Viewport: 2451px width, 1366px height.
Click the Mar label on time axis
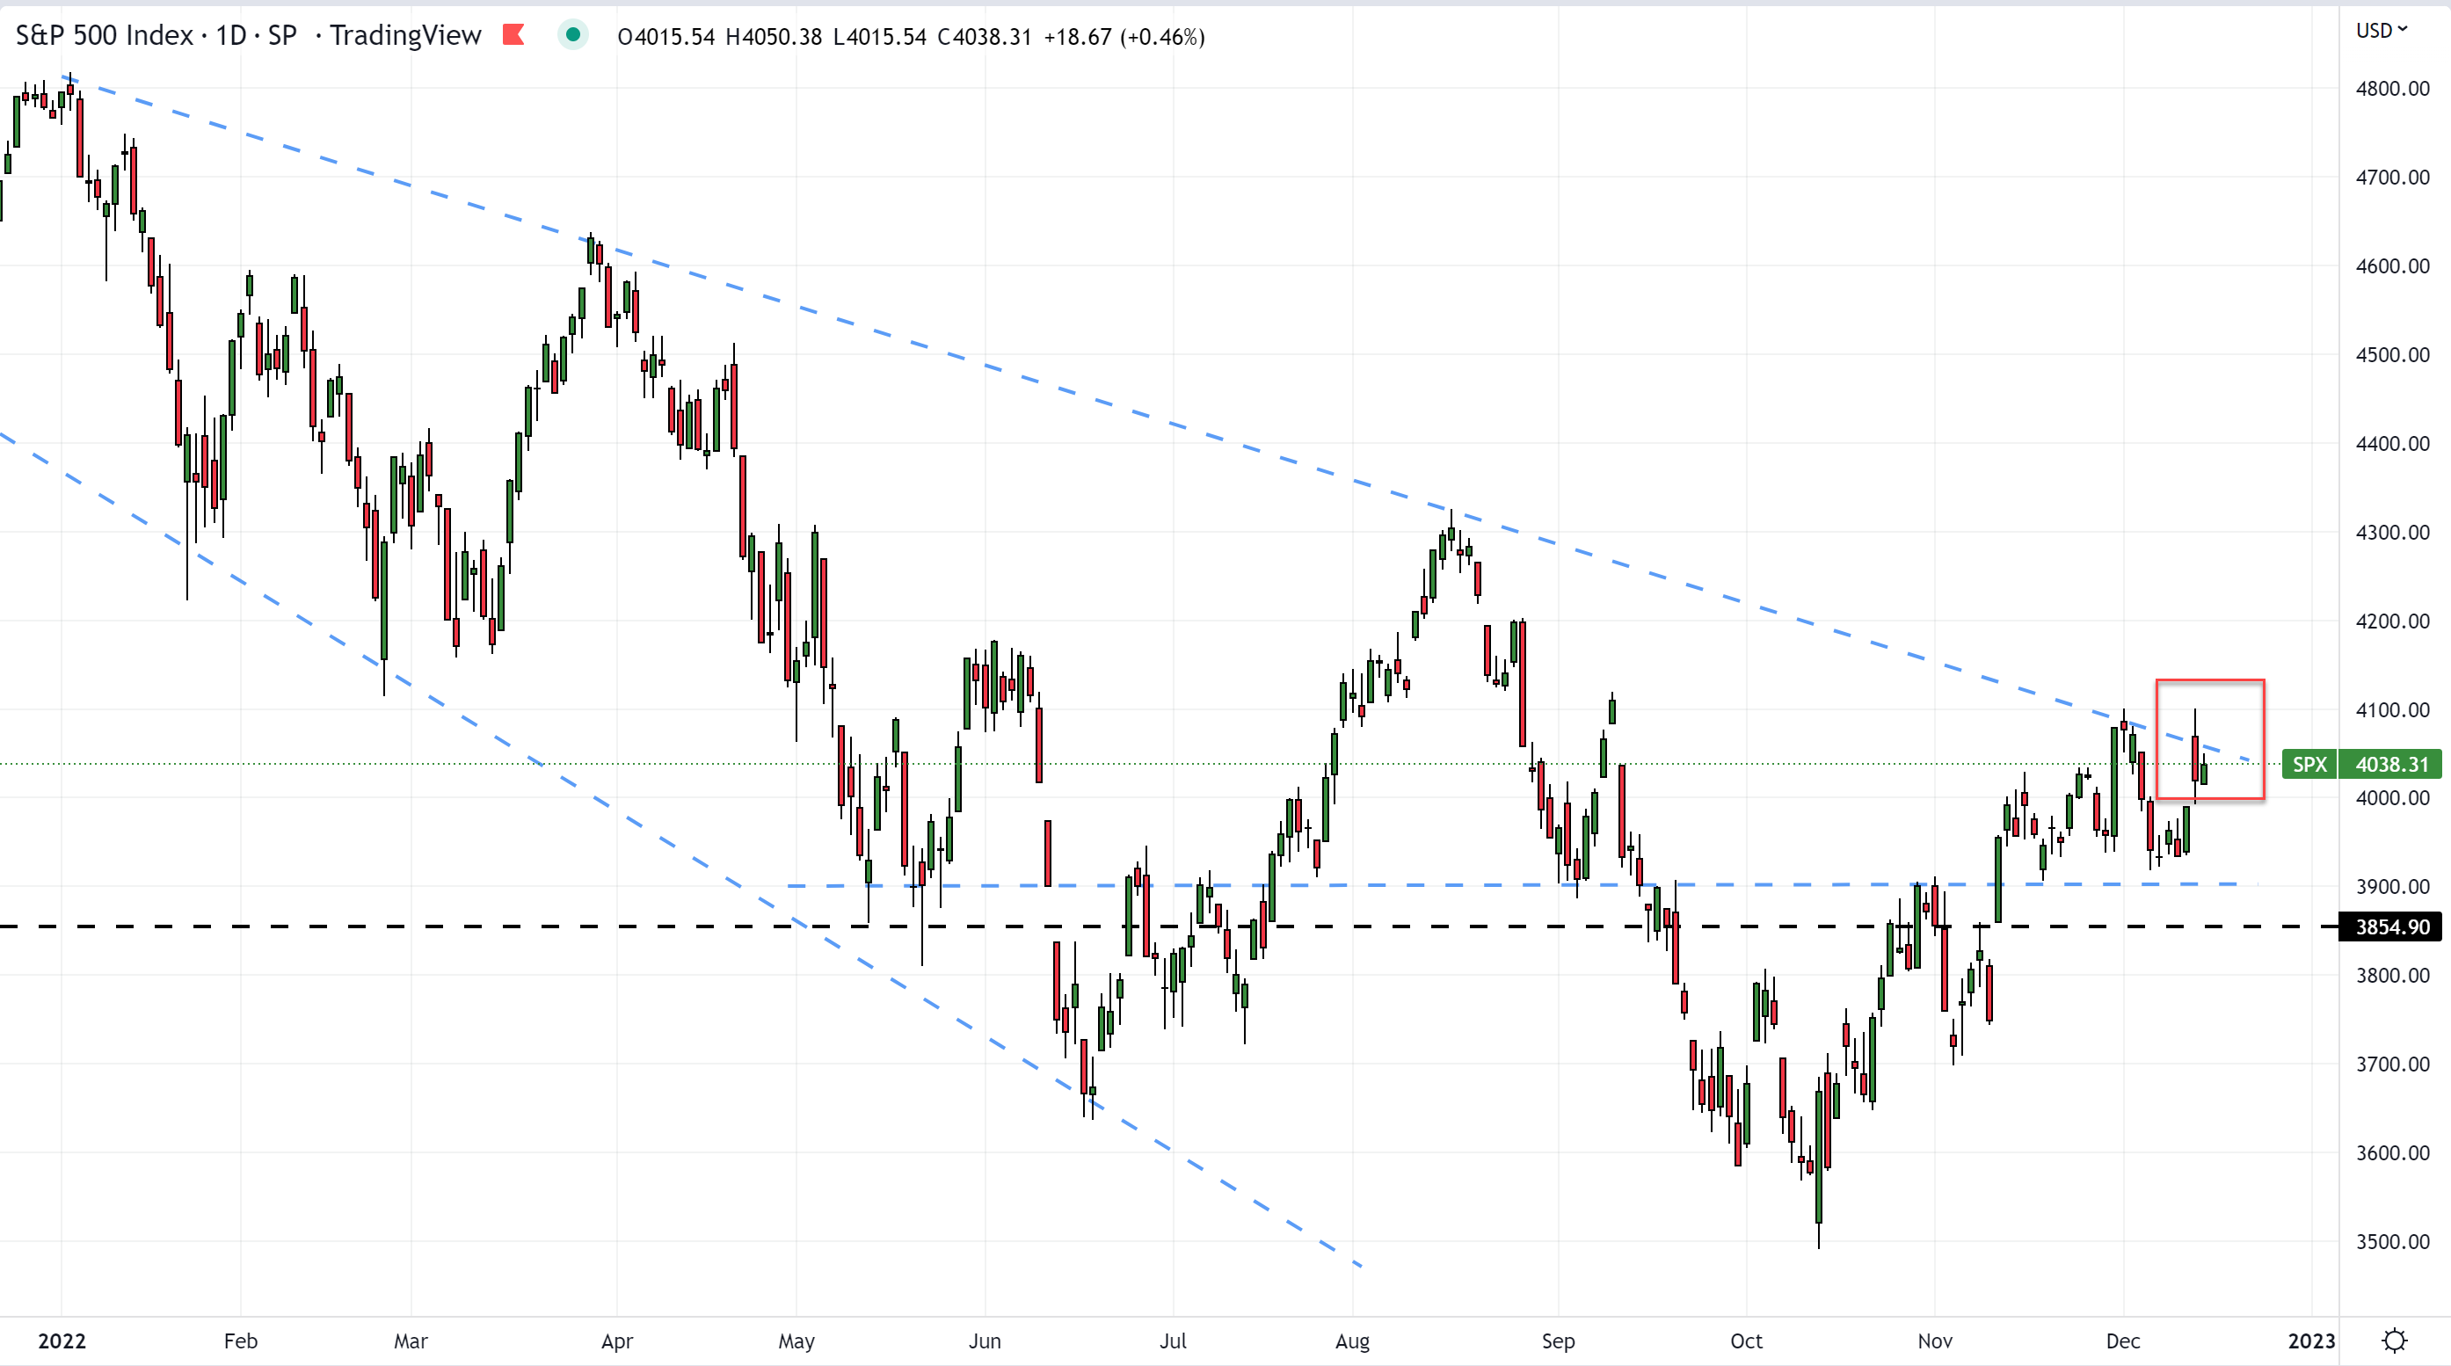pyautogui.click(x=410, y=1341)
